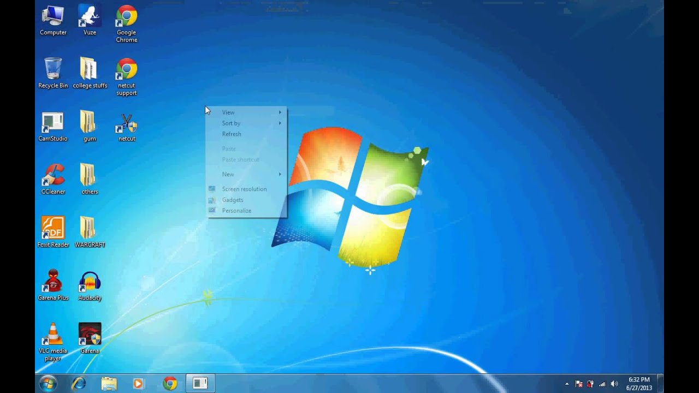Click the power plug tray icon
This screenshot has width=699, height=393.
pyautogui.click(x=590, y=384)
